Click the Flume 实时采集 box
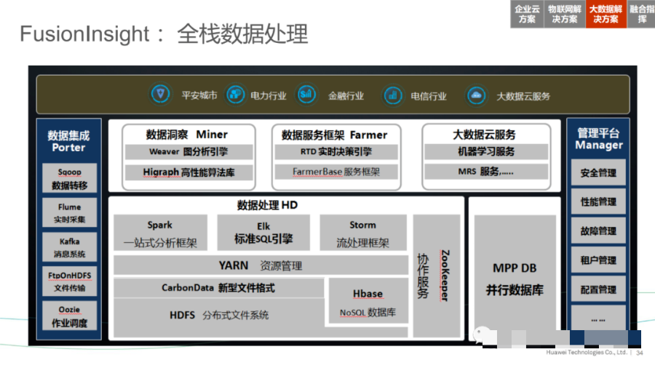The image size is (655, 368). pos(70,213)
